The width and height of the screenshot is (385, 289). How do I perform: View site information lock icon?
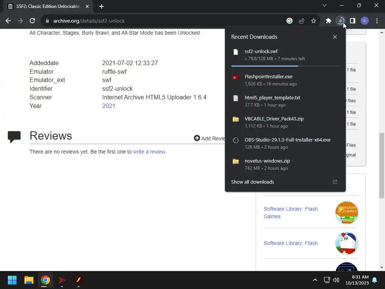[47, 21]
